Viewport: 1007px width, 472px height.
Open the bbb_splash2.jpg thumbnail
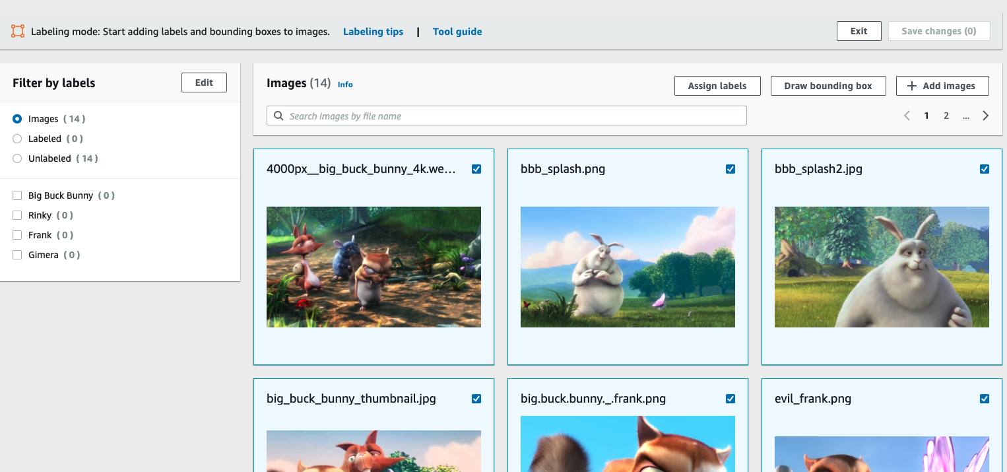[x=881, y=267]
